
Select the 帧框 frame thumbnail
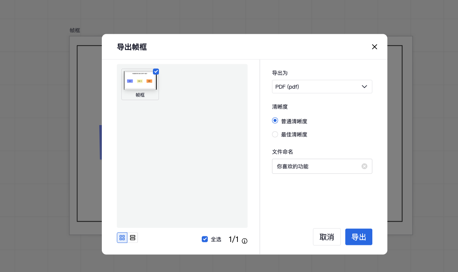(140, 84)
